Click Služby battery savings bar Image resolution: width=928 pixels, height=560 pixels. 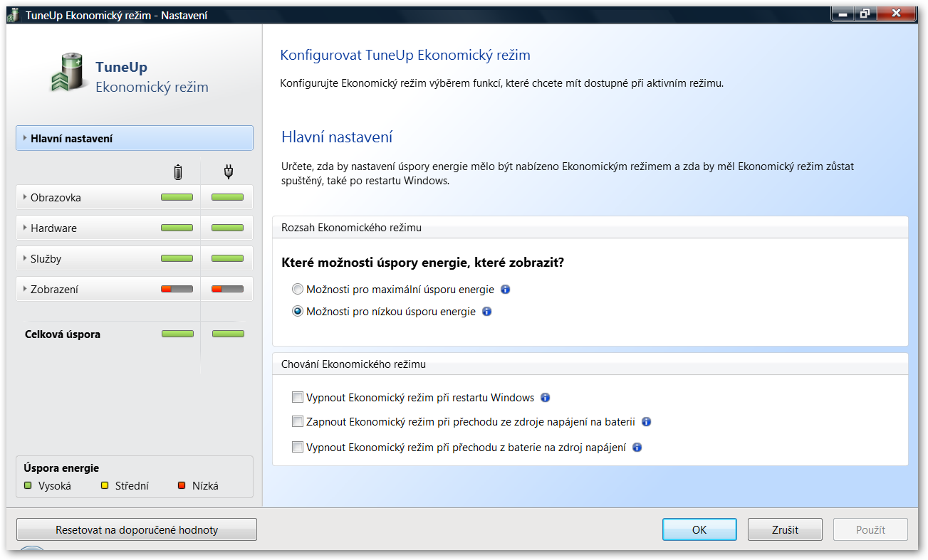(x=177, y=258)
